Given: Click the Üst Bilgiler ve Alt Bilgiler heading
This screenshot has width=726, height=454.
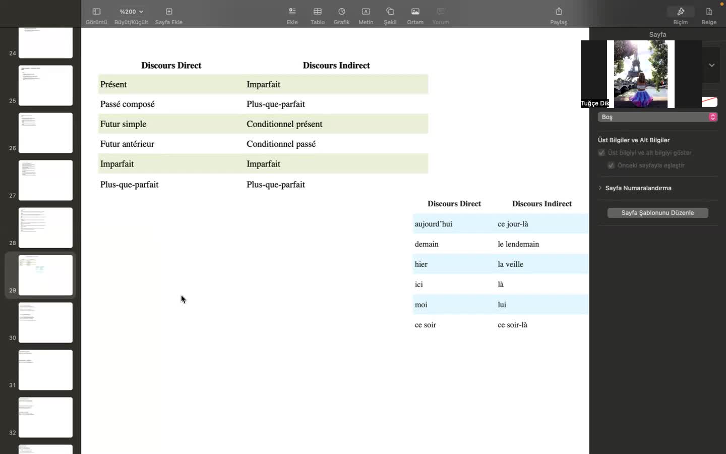Looking at the screenshot, I should point(634,140).
